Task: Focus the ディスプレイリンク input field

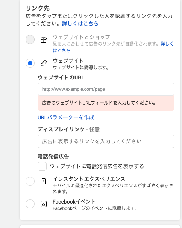Action: [106, 141]
